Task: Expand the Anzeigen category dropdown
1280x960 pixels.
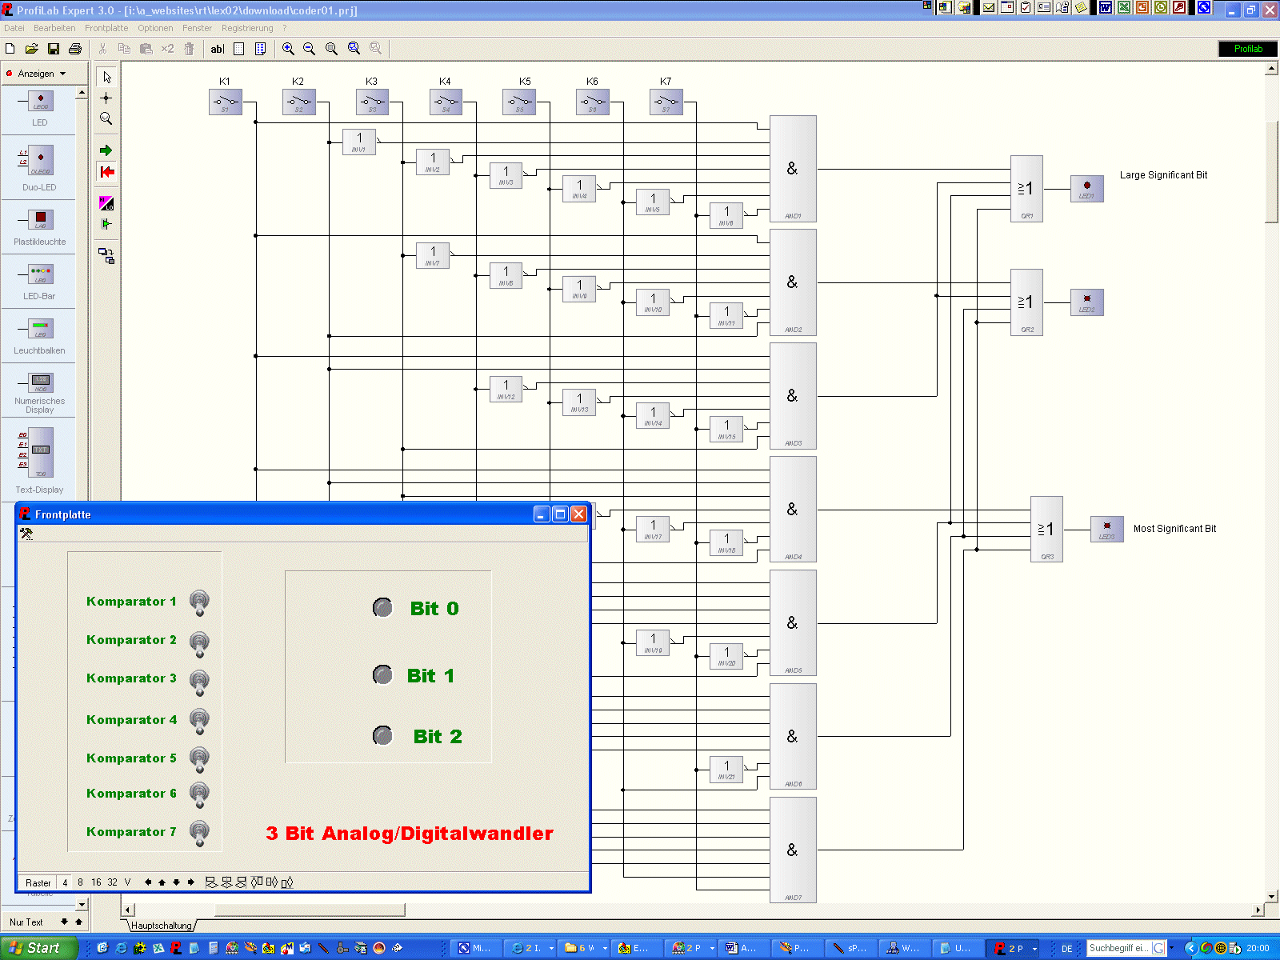Action: [x=62, y=74]
